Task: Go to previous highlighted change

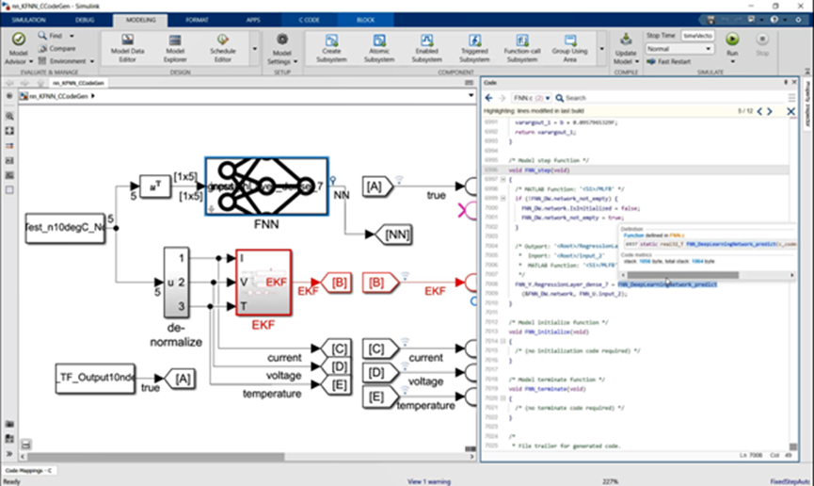Action: coord(759,111)
